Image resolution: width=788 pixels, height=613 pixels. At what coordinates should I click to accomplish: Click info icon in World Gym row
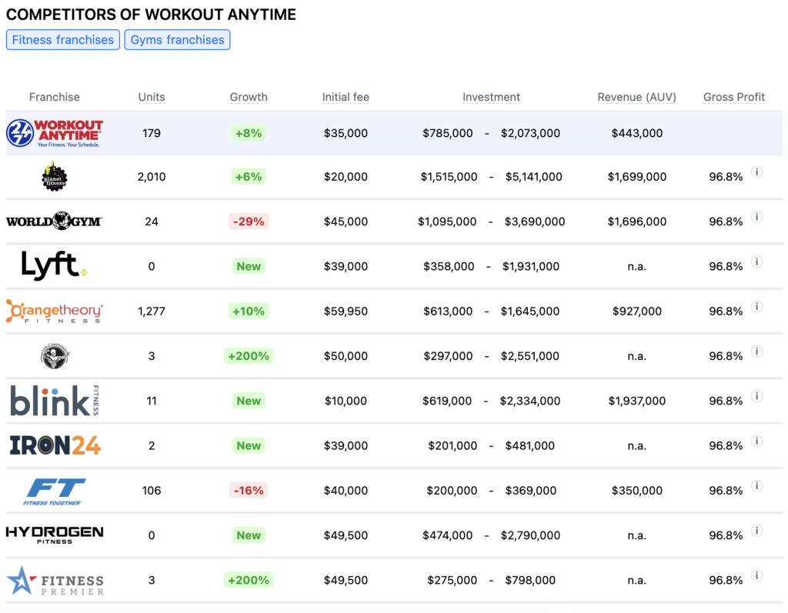pos(757,217)
